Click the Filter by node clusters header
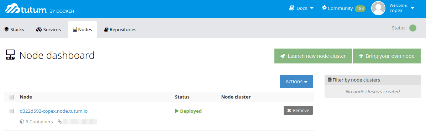Image resolution: width=426 pixels, height=140 pixels. (x=373, y=80)
